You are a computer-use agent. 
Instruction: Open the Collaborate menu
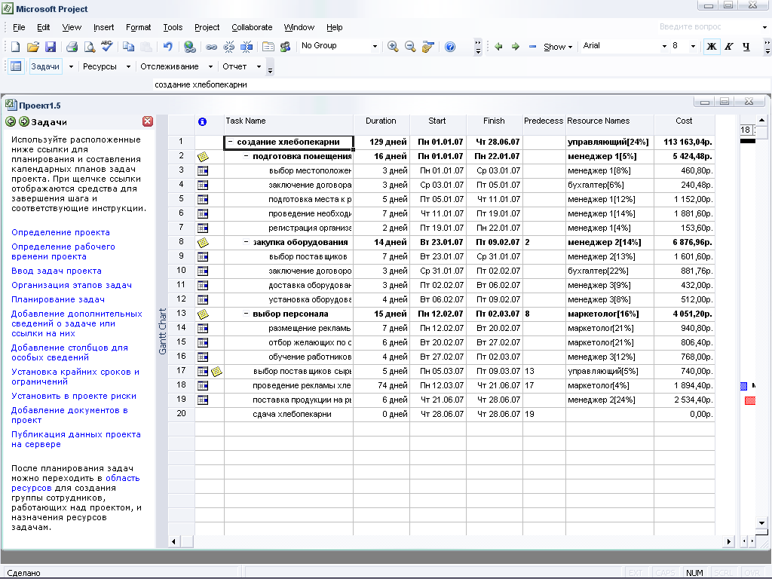tap(252, 27)
